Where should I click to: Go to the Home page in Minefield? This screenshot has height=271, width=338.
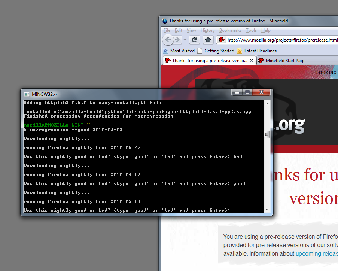[208, 40]
